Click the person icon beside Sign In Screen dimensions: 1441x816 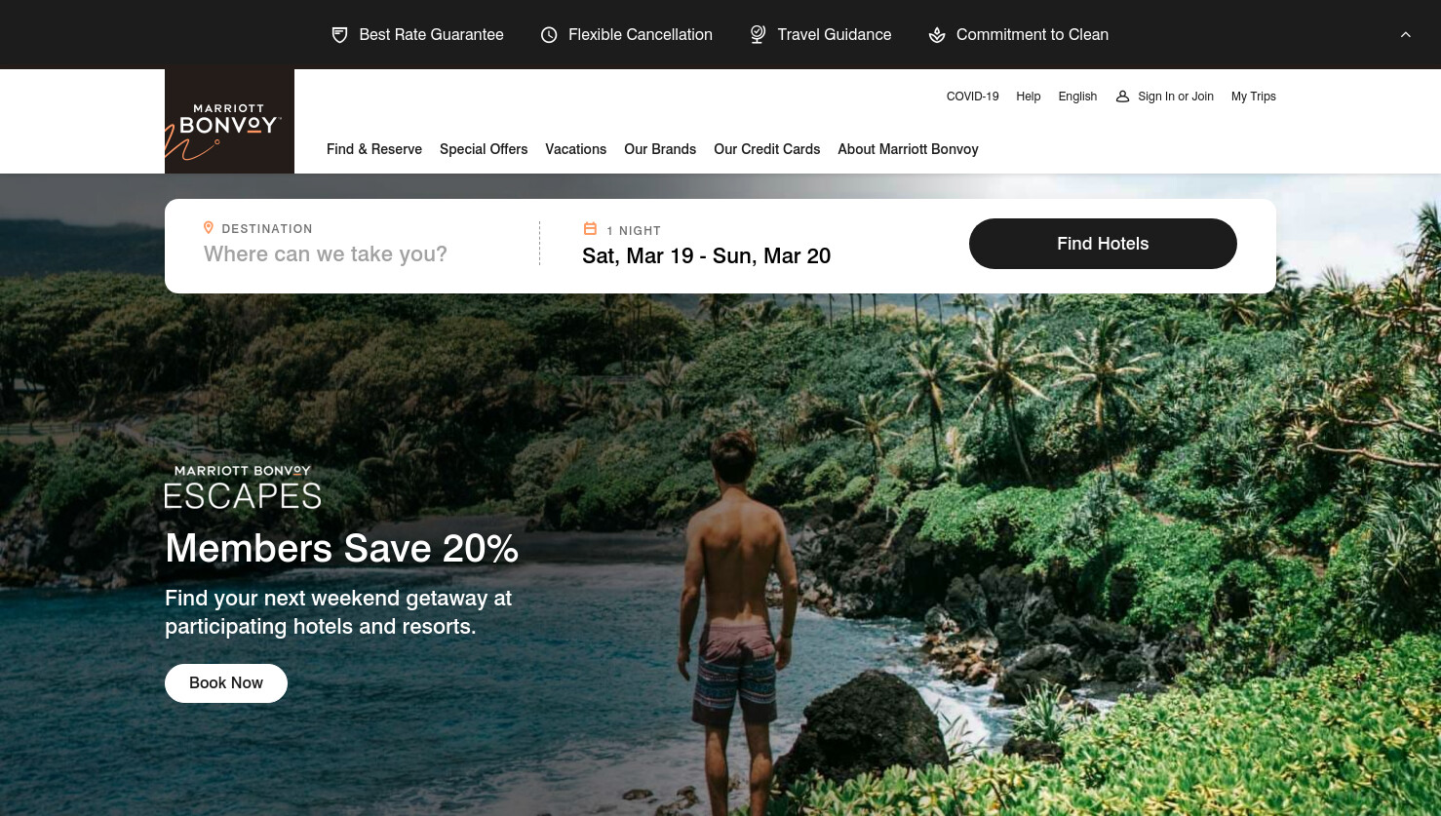click(x=1122, y=97)
